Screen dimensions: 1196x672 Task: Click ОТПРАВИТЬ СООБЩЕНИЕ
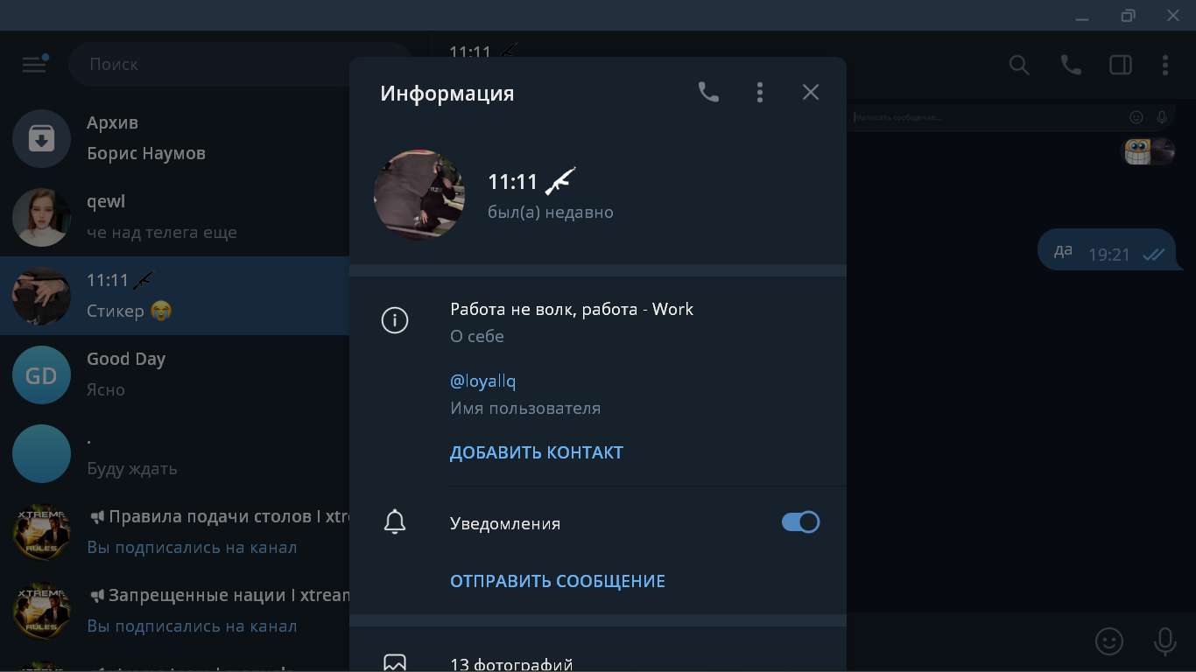coord(558,581)
